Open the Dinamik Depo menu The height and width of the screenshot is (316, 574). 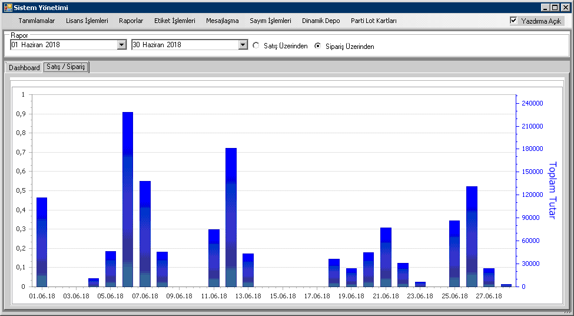click(x=321, y=21)
